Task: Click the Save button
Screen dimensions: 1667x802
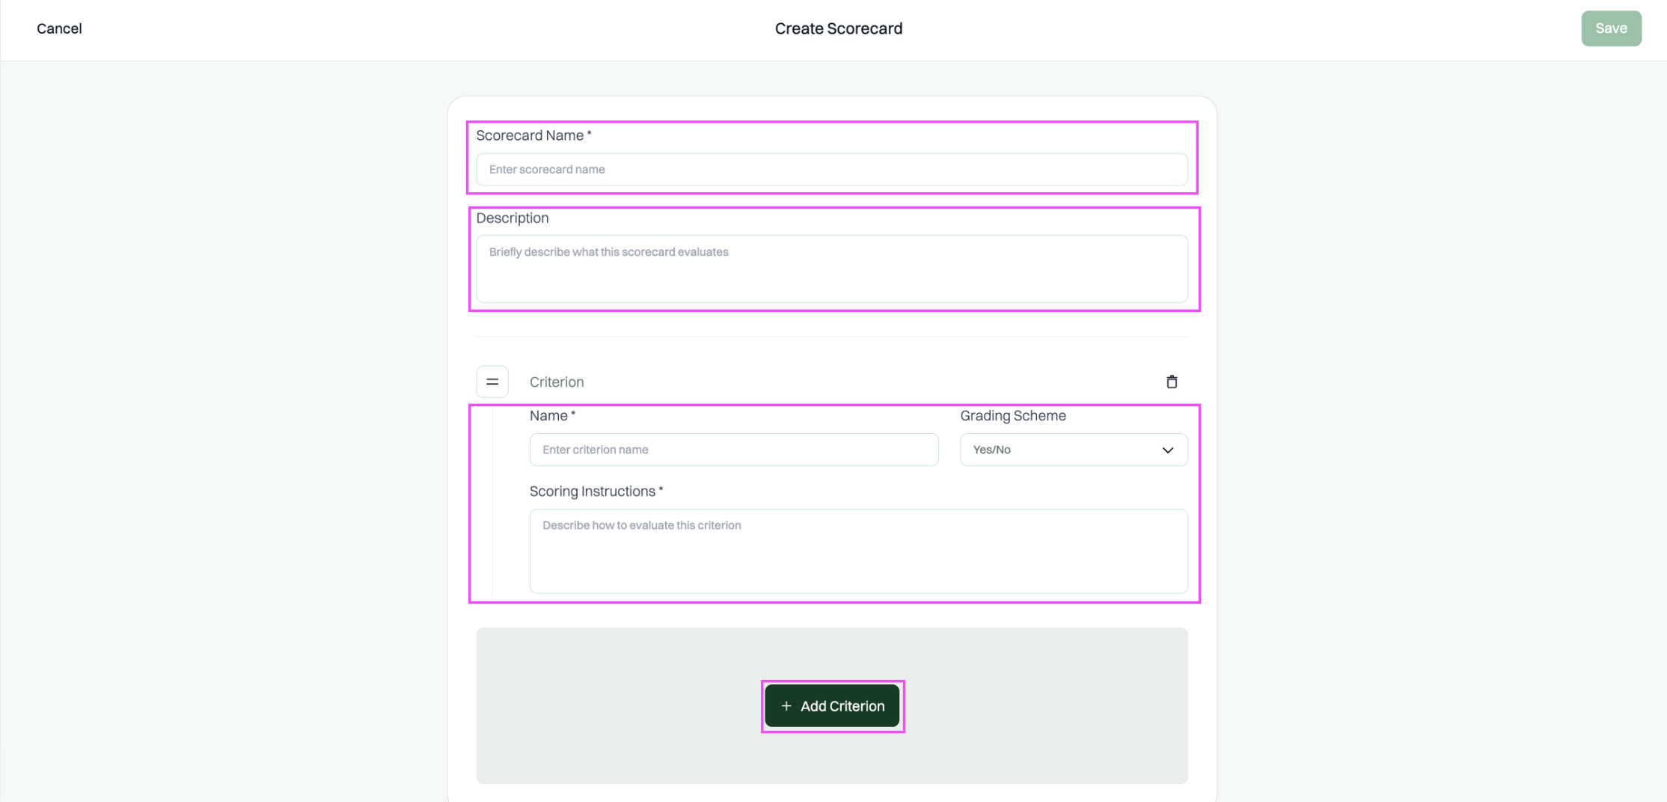Action: 1611,28
